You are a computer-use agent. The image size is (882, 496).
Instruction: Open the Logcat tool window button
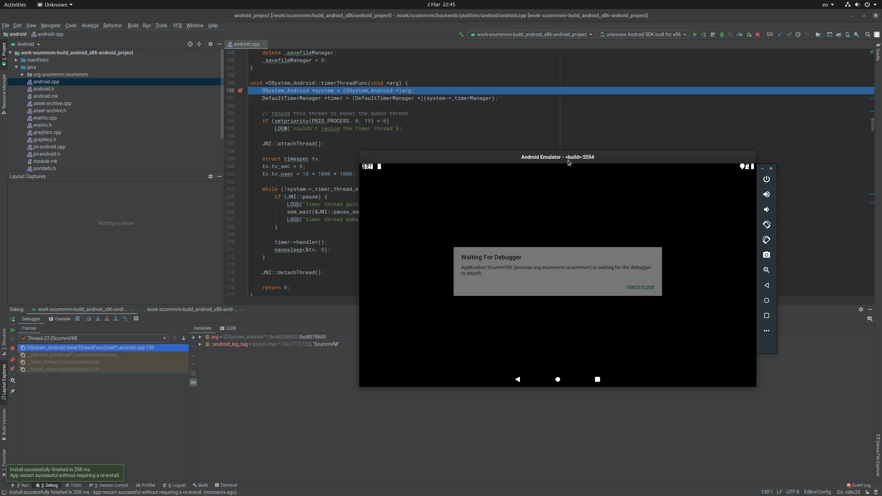174,485
